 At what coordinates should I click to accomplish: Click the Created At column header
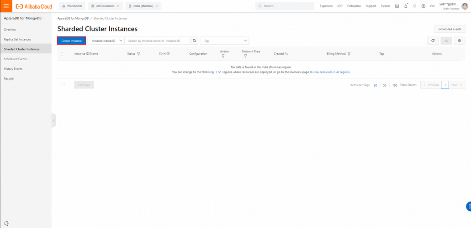(280, 54)
